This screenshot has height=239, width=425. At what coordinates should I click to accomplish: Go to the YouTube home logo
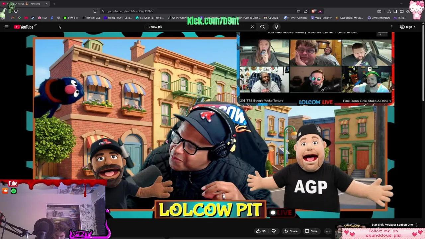24,27
